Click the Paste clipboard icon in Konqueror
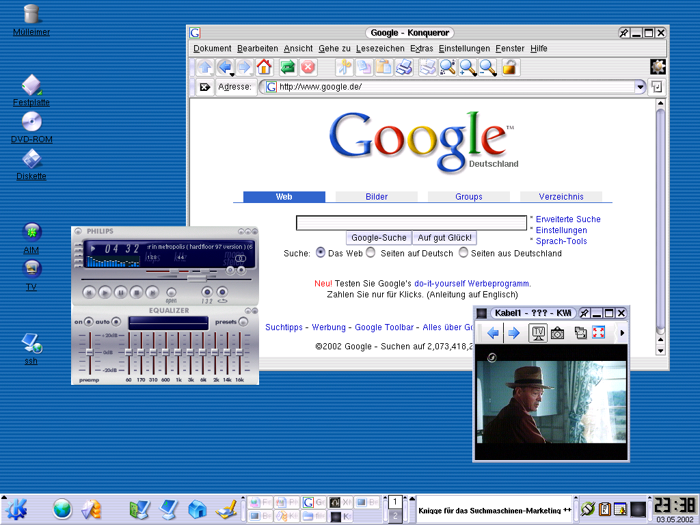The image size is (700, 525). 383,68
